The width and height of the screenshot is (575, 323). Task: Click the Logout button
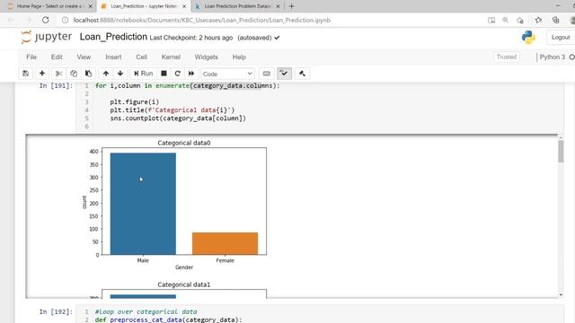pos(561,38)
